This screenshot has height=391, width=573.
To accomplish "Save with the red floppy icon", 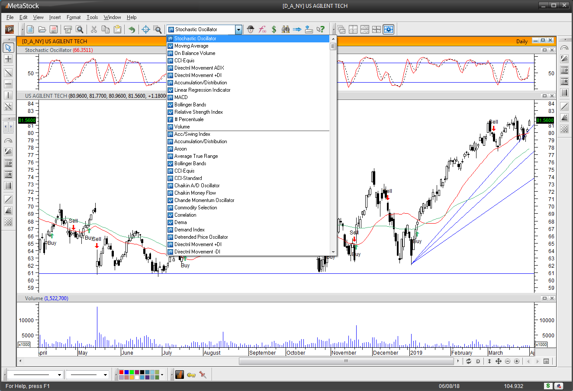I will tap(54, 29).
